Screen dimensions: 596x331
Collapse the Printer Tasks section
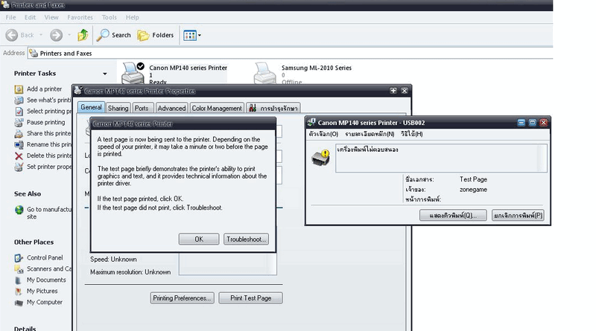pos(105,74)
